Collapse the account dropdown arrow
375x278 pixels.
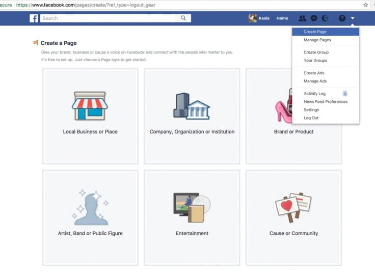(353, 18)
